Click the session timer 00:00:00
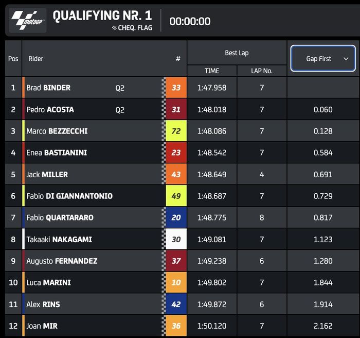The image size is (360, 338). click(x=190, y=21)
